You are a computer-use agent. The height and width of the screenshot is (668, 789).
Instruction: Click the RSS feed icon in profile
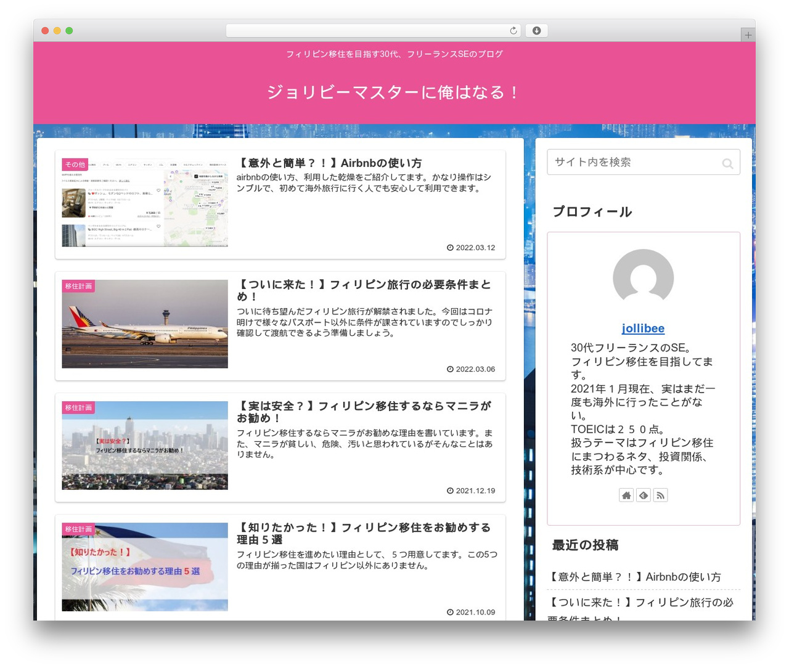(660, 495)
